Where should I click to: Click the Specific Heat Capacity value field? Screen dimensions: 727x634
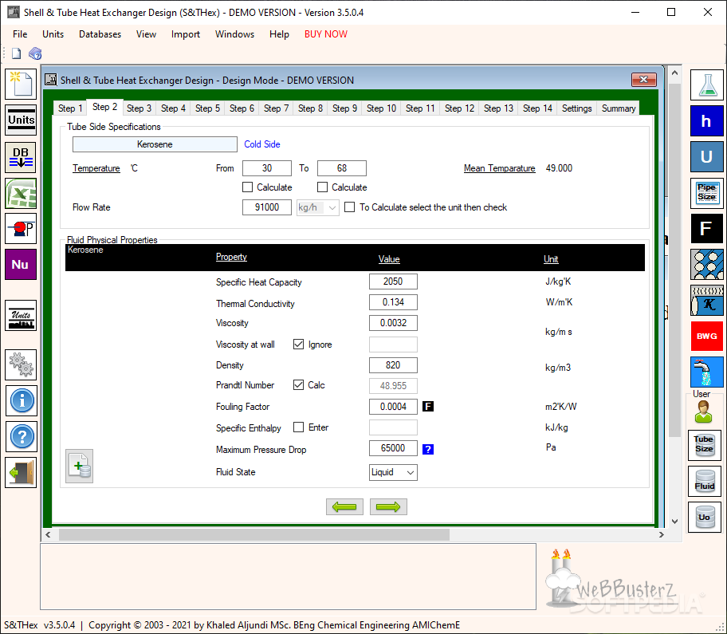tap(393, 282)
